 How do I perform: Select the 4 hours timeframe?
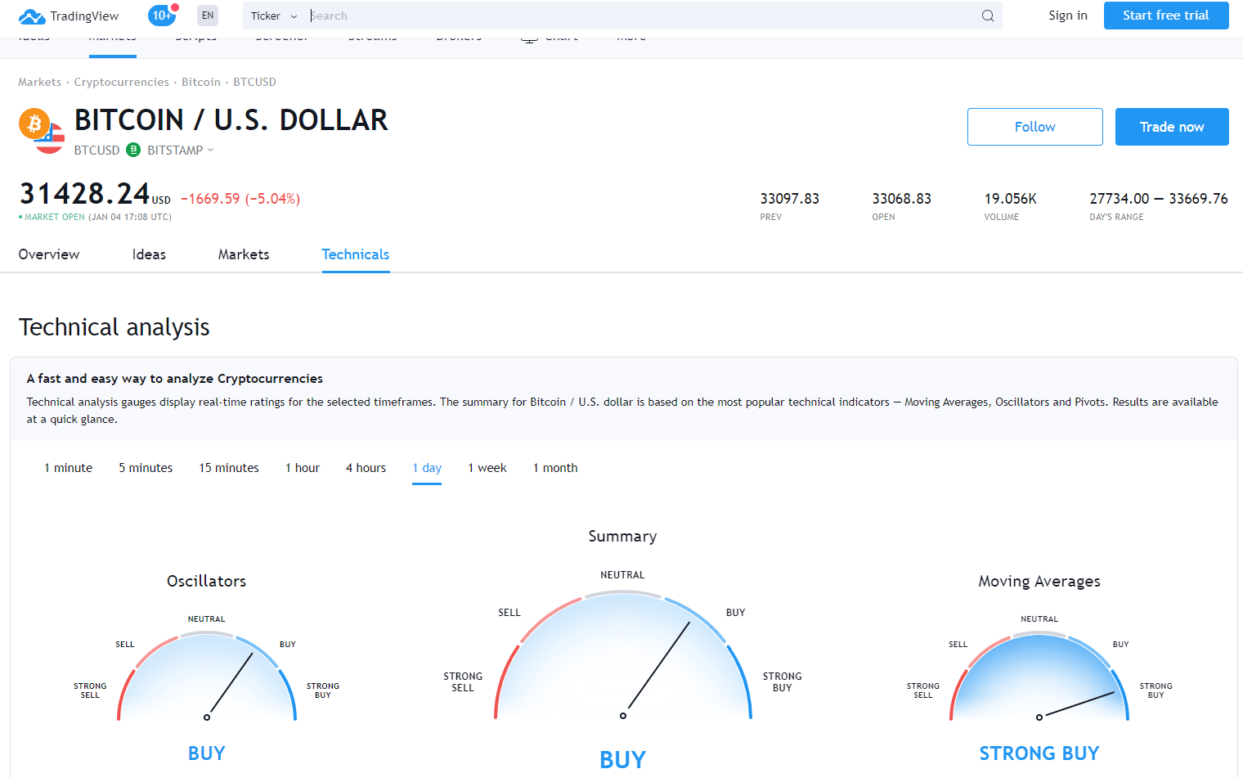tap(366, 468)
